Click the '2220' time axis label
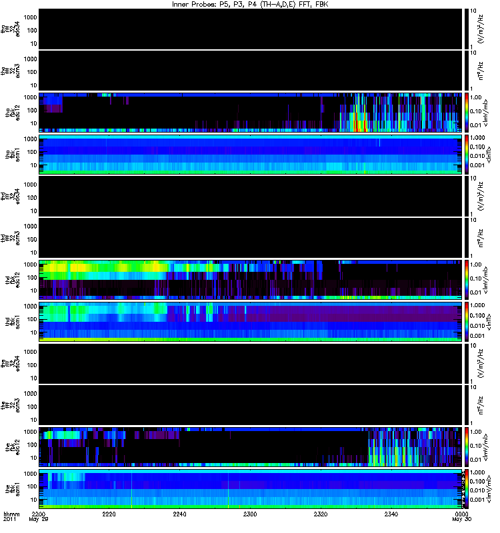The image size is (500, 533). pos(109,514)
